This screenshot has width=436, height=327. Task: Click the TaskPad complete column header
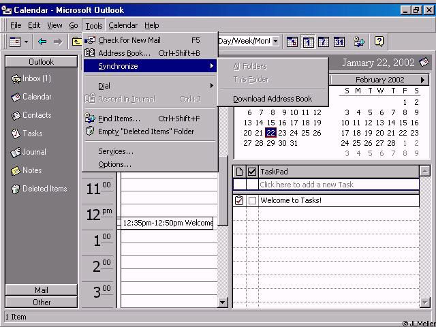coord(252,172)
